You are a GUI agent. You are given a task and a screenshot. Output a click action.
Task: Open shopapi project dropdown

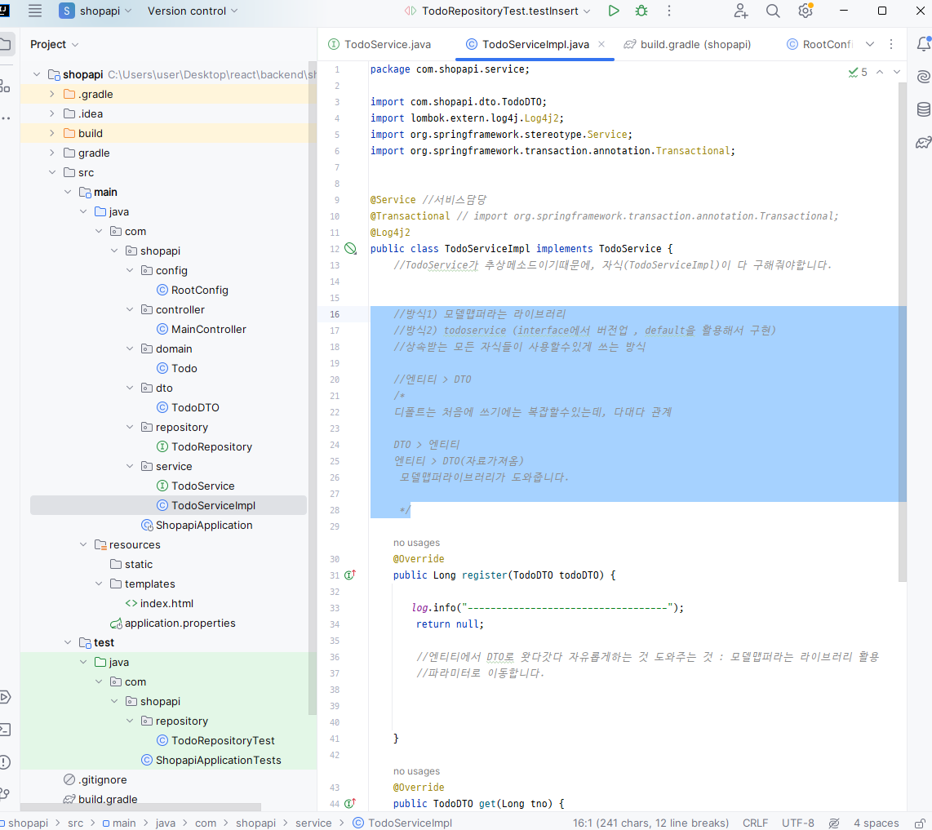(95, 11)
